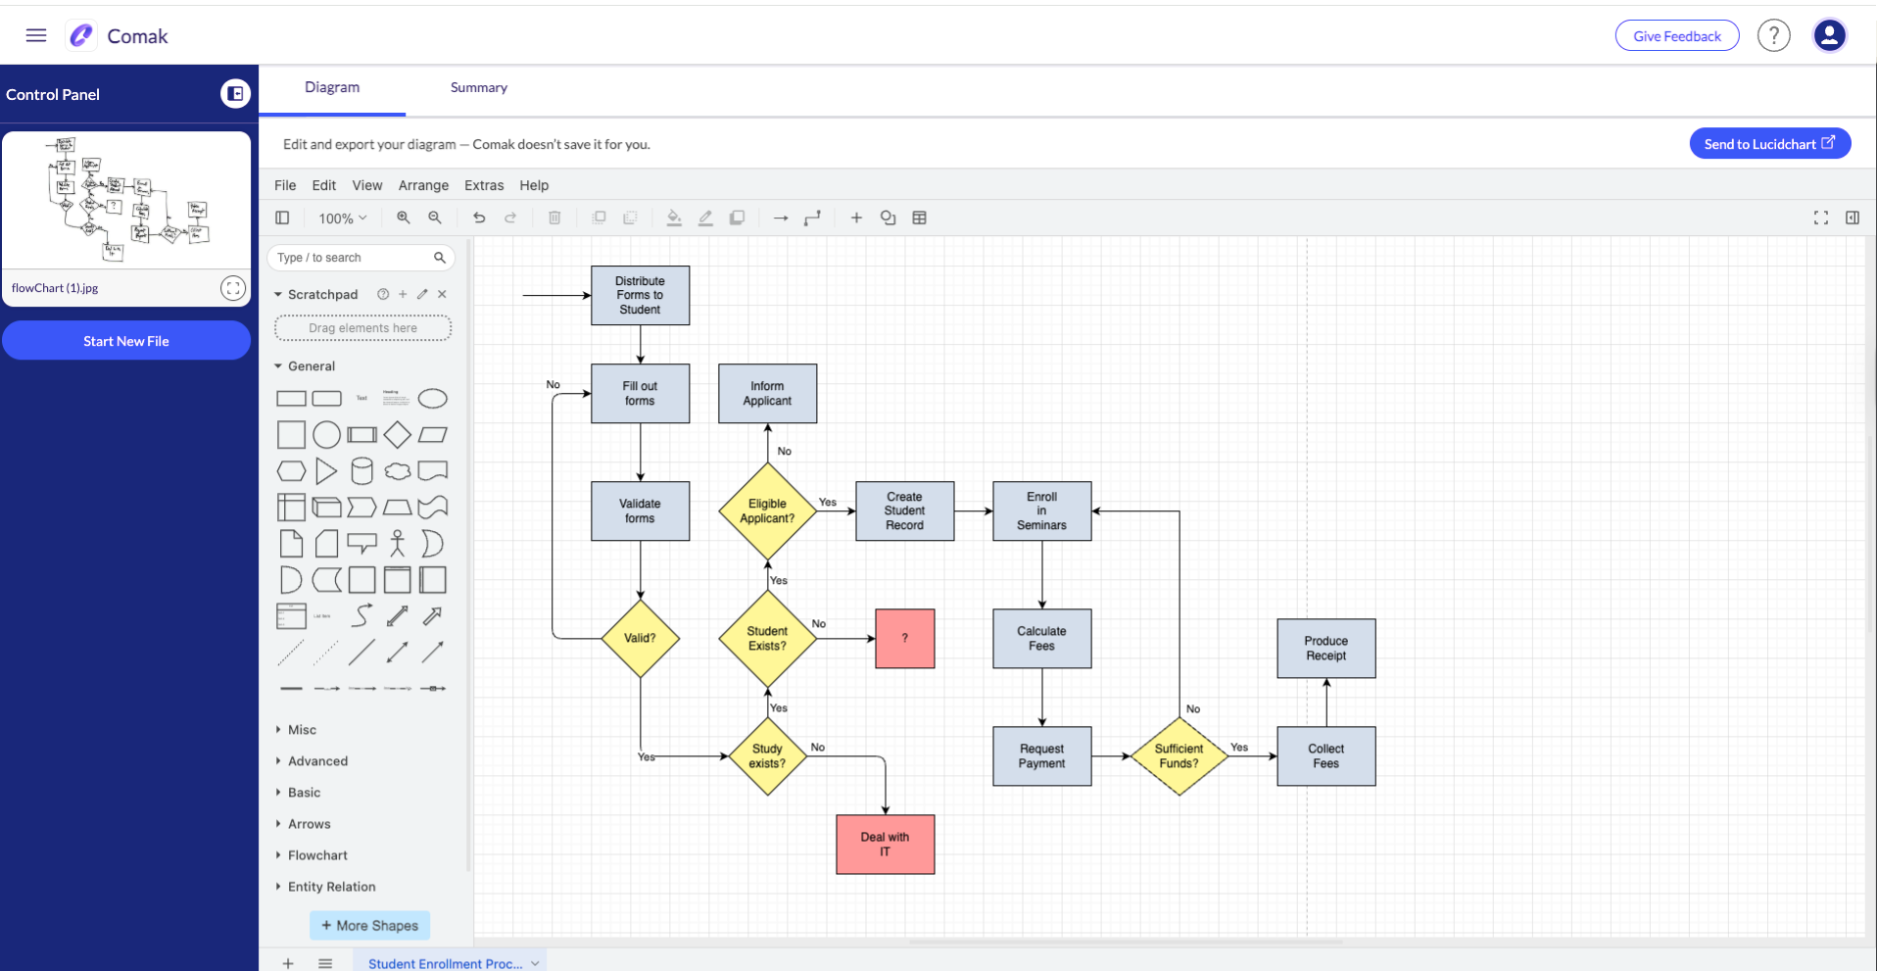This screenshot has height=971, width=1877.
Task: Select the Zoom In tool
Action: (403, 218)
